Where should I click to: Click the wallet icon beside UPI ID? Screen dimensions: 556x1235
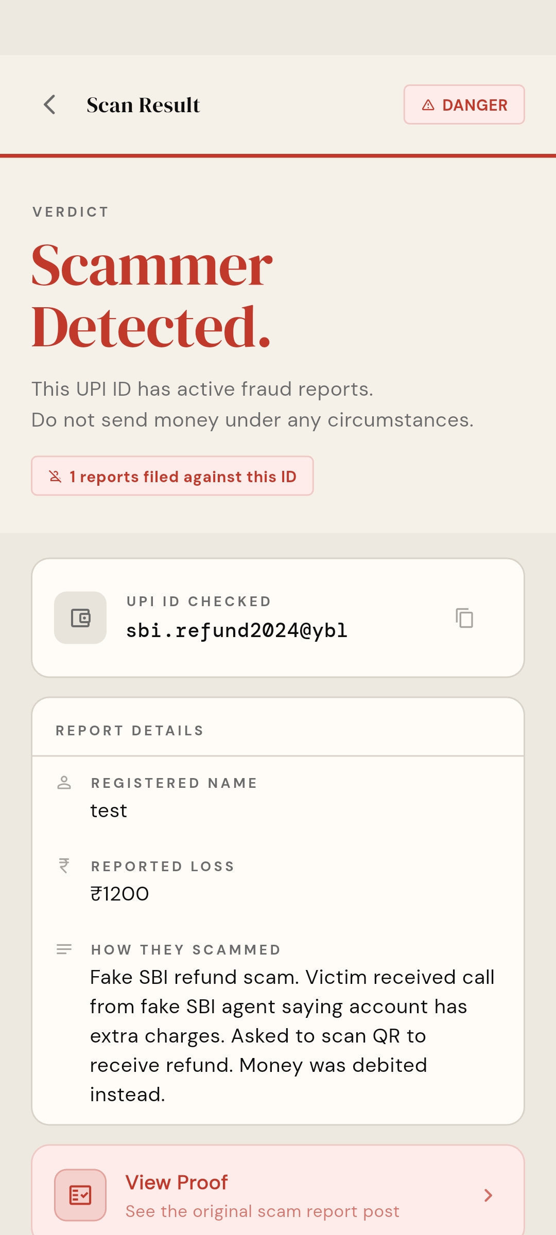(x=80, y=617)
